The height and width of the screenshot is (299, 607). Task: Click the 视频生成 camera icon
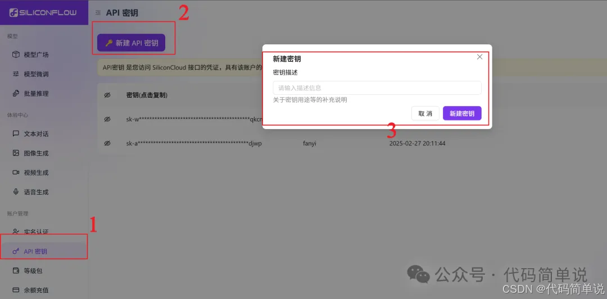[x=16, y=172]
